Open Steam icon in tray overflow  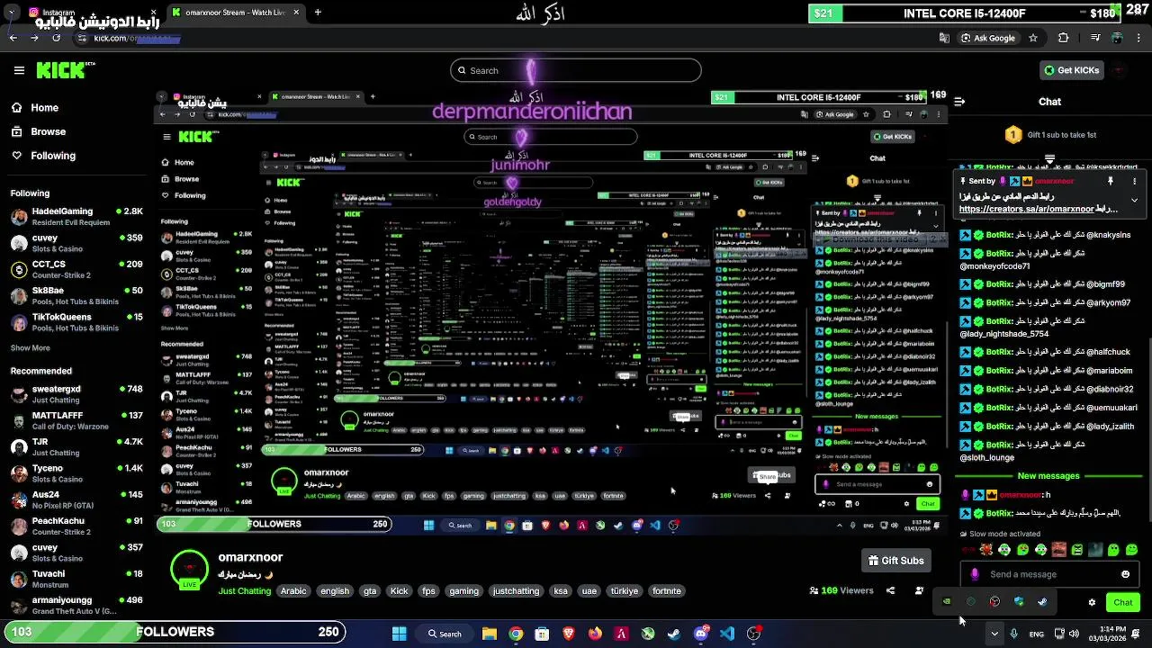[1042, 601]
